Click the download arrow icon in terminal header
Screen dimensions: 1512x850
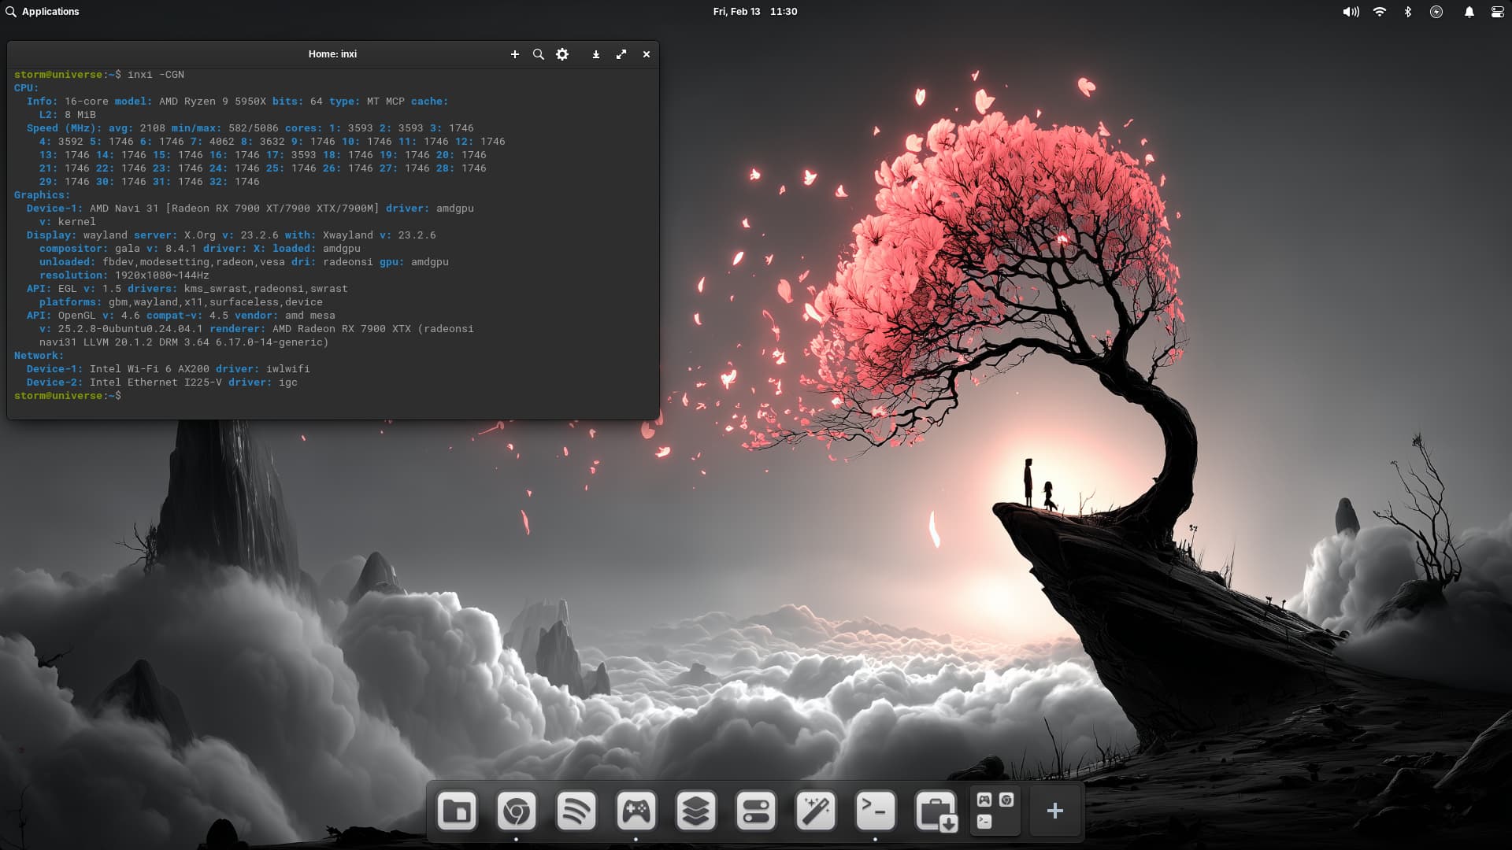coord(596,54)
